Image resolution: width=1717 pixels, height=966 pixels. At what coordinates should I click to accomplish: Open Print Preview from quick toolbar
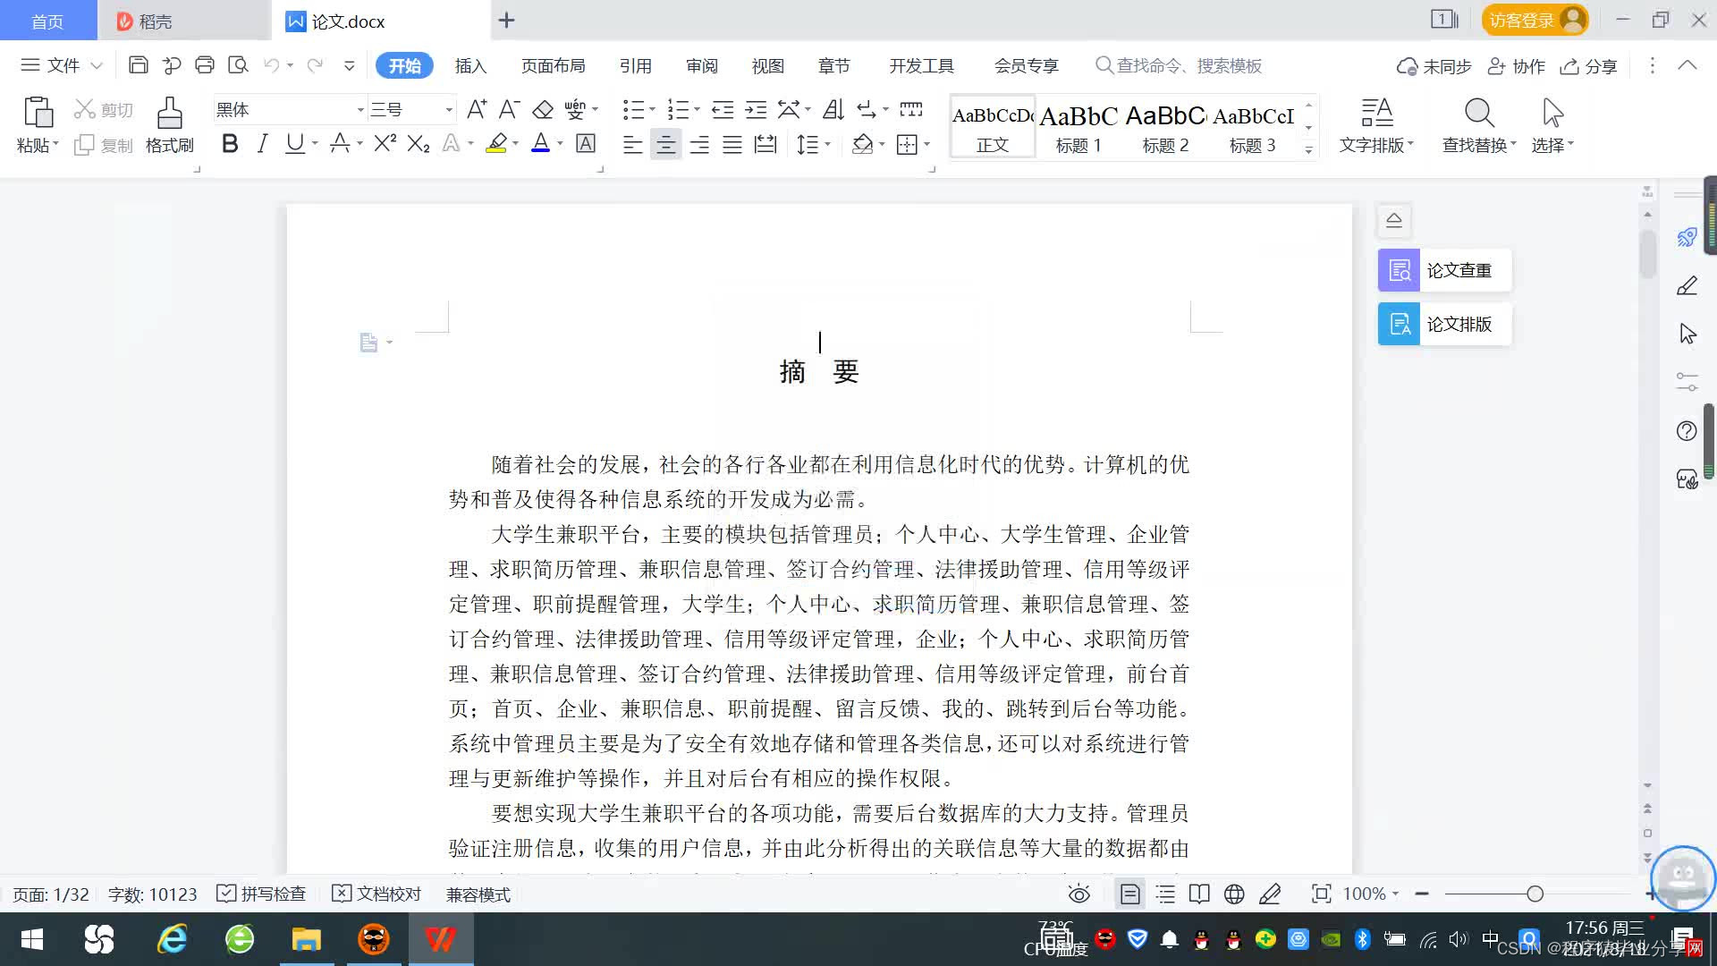[x=238, y=65]
